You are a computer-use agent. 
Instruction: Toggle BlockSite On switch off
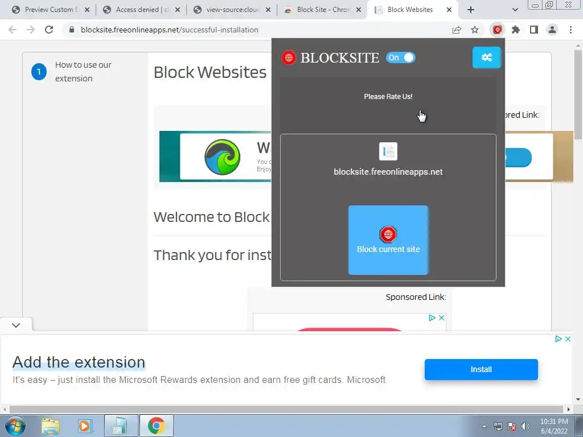click(400, 57)
